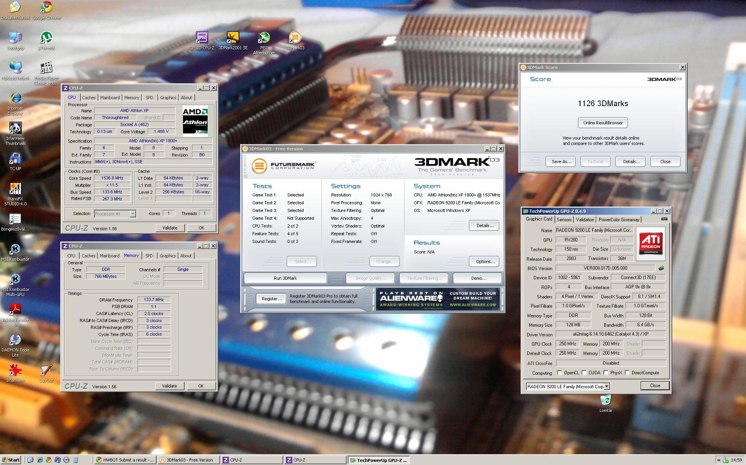Click GPU-Z screenshot camera icon
The image size is (746, 465).
tap(664, 219)
